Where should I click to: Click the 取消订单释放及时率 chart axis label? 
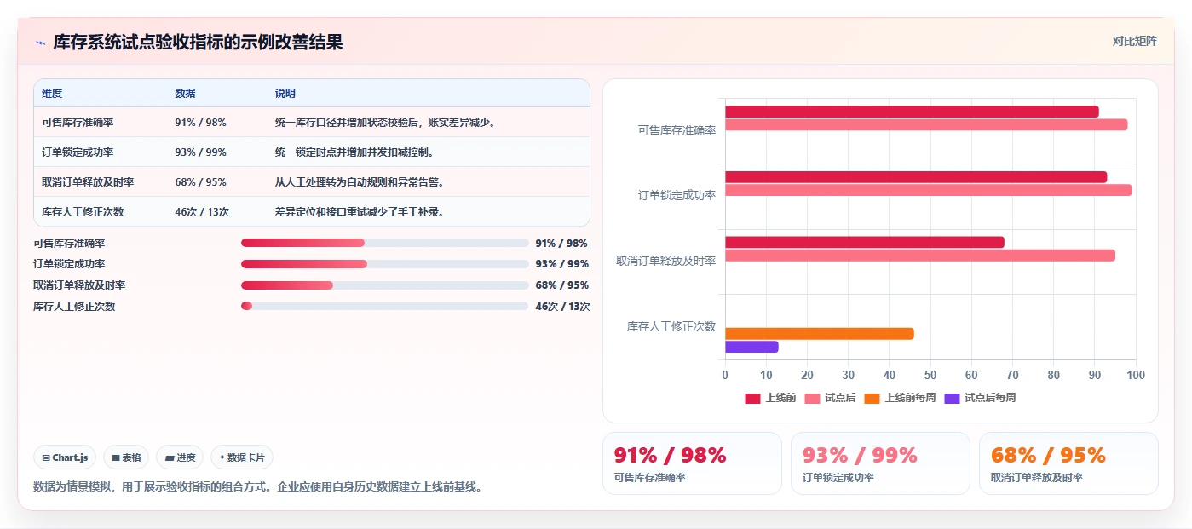click(x=665, y=261)
